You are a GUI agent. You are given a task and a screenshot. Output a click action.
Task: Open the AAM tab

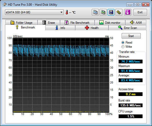[x=136, y=23]
